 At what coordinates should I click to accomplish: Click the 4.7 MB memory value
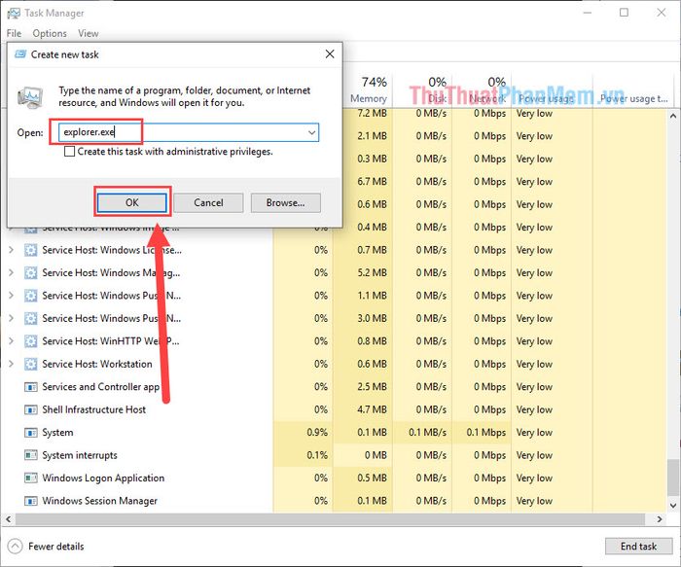pyautogui.click(x=373, y=409)
